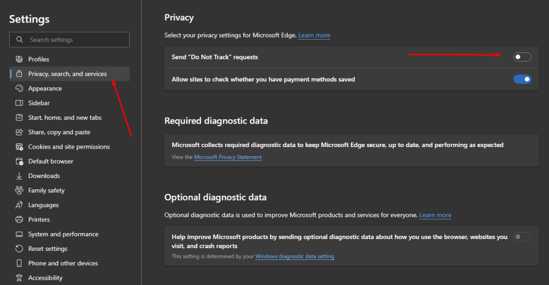Click the Default browser icon
549x285 pixels.
click(19, 161)
